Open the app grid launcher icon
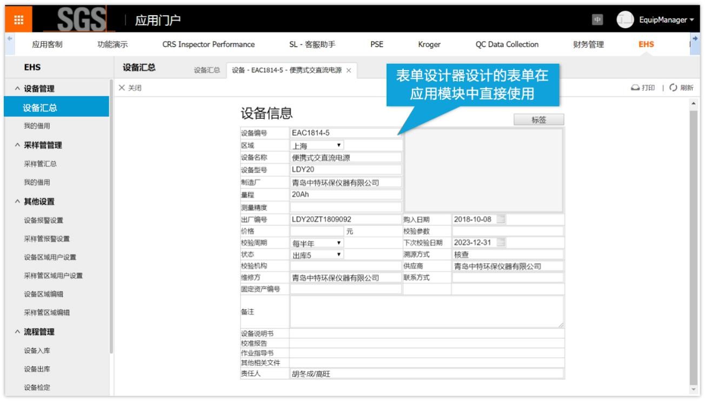This screenshot has width=705, height=401. [19, 19]
